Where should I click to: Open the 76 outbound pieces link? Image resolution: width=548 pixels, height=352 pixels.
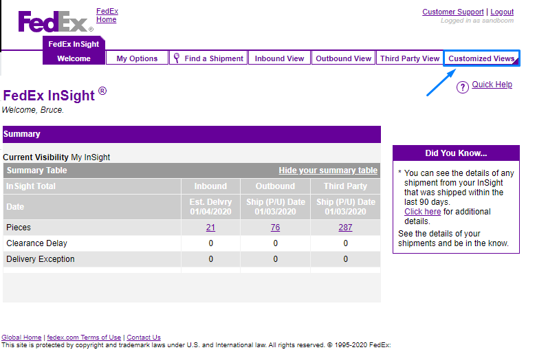click(275, 228)
